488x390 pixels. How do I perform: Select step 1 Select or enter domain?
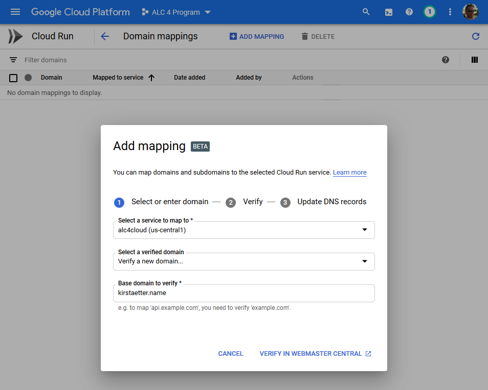161,202
